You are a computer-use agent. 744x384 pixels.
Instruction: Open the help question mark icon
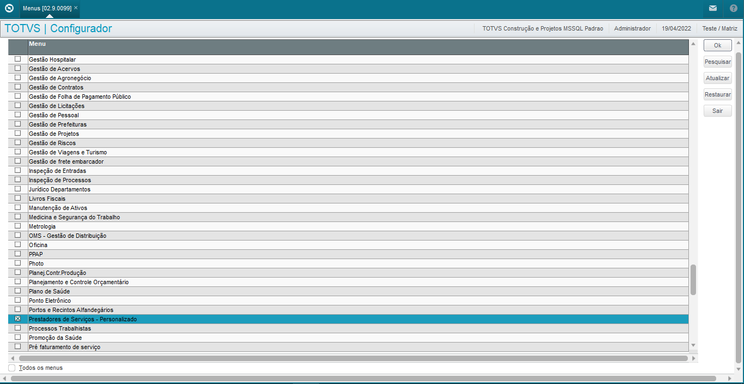click(x=734, y=8)
